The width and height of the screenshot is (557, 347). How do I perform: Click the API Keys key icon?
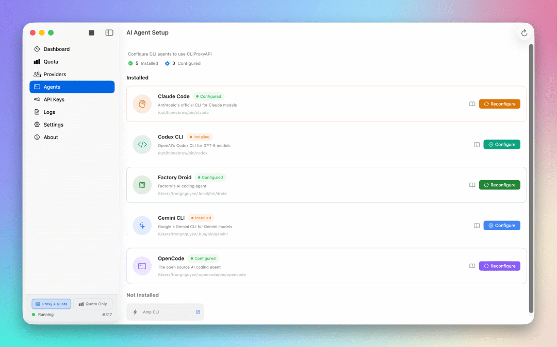[37, 99]
